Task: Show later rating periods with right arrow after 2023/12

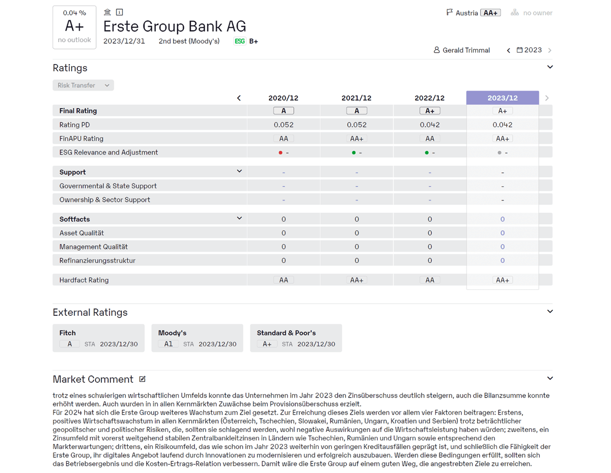Action: coord(547,98)
